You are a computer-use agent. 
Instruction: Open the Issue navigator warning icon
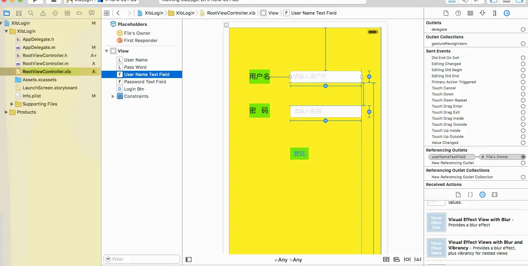(x=43, y=13)
